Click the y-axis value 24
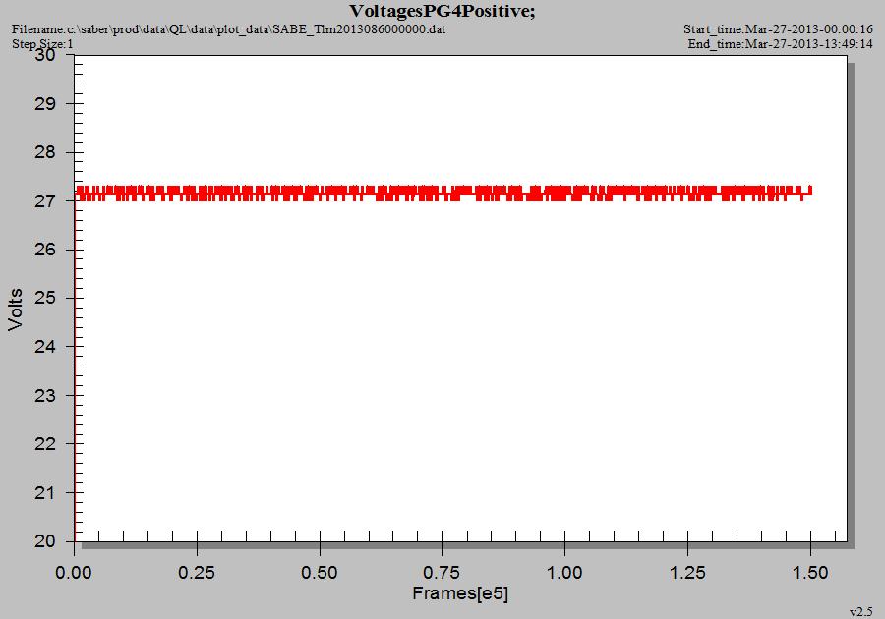 tap(45, 346)
